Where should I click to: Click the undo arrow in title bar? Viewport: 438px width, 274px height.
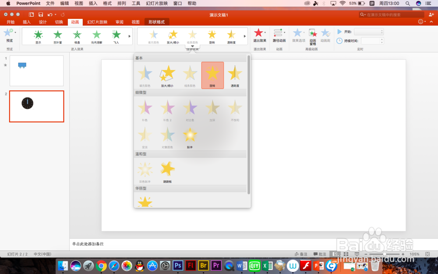pos(50,14)
